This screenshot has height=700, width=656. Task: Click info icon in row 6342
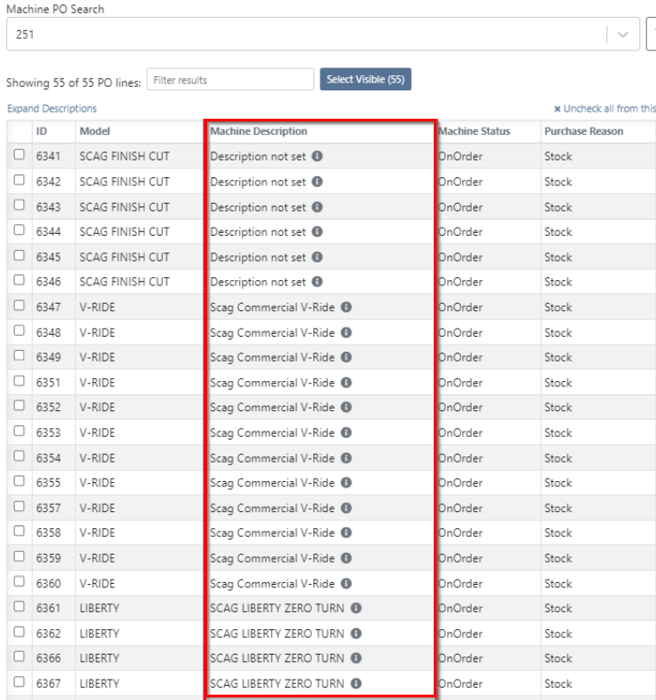pyautogui.click(x=317, y=182)
